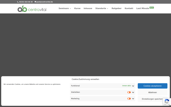Click the green Kurse badge
171x107 pixels.
152,7
